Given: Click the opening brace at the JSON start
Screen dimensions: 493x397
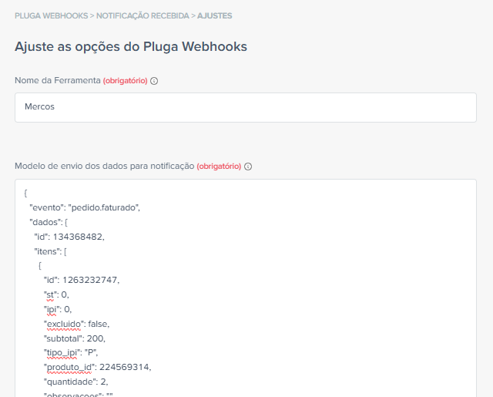Looking at the screenshot, I should tap(25, 193).
